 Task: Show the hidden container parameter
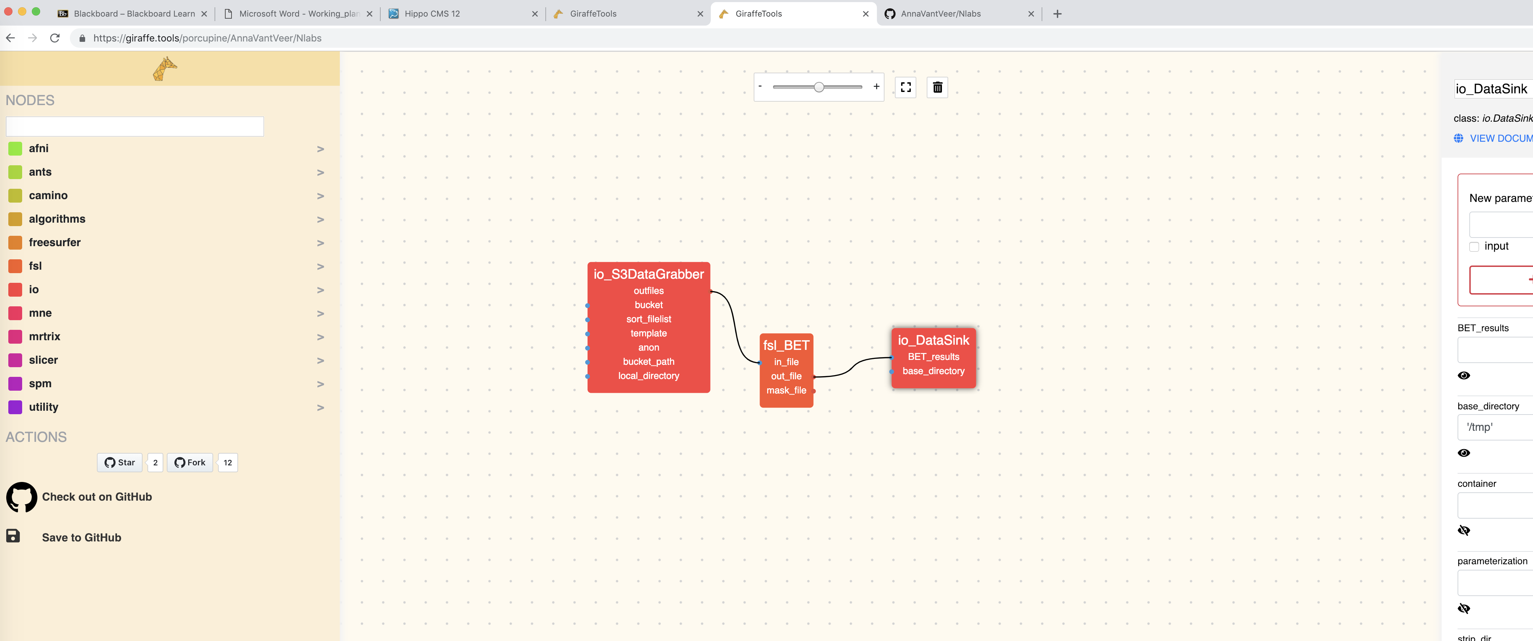pyautogui.click(x=1464, y=530)
